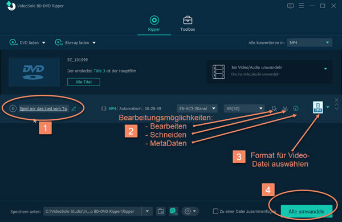The image size is (342, 222).
Task: Open the hamburger menu in the title bar
Action: (302, 6)
